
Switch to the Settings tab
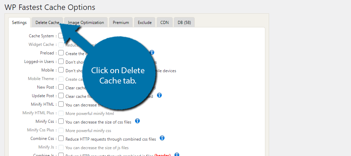point(19,22)
